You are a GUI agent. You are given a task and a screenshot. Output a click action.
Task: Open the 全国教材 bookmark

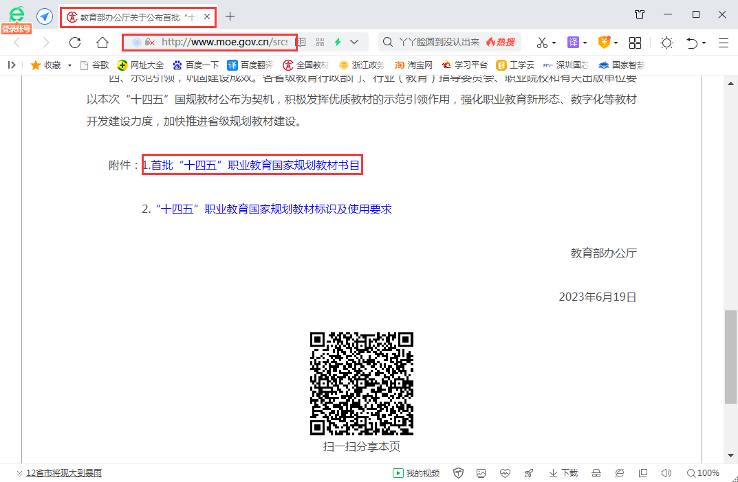(x=305, y=65)
